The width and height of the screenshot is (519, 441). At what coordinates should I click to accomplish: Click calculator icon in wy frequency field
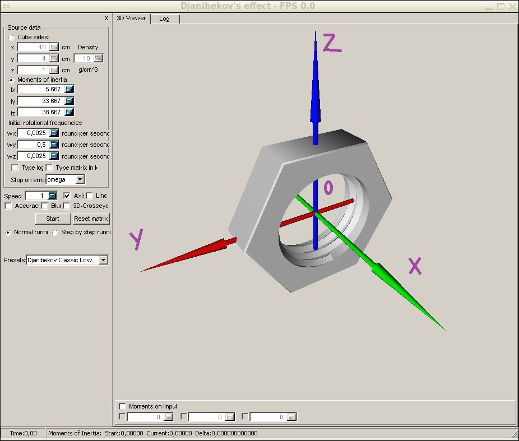coord(54,145)
